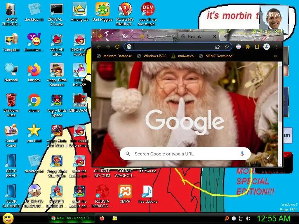The width and height of the screenshot is (299, 224).
Task: Open malwat.ch bookmark
Action: 182,56
